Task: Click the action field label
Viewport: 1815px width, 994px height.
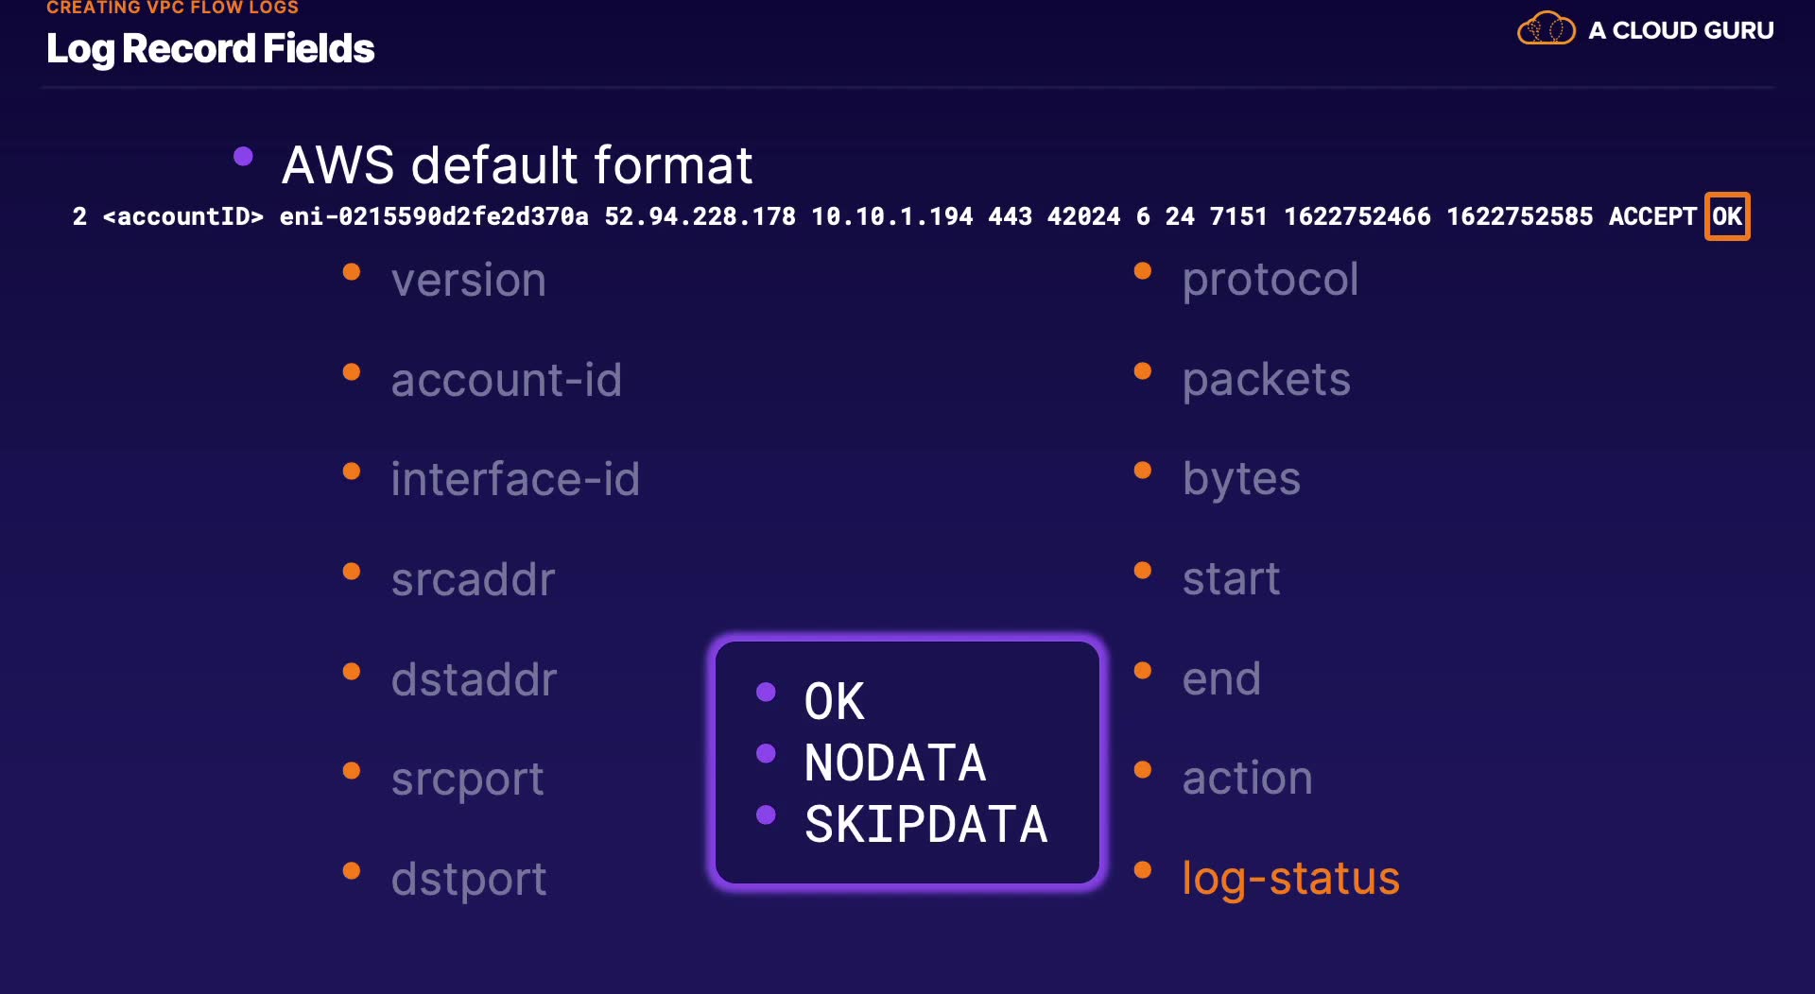Action: [x=1247, y=779]
